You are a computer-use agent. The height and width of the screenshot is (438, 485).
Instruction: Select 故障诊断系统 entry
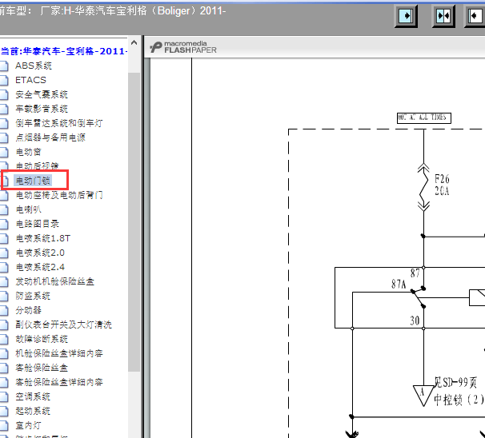42,339
